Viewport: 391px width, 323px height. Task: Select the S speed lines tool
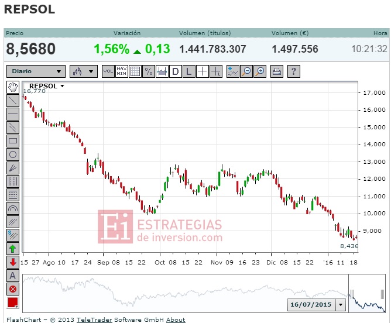(x=13, y=235)
